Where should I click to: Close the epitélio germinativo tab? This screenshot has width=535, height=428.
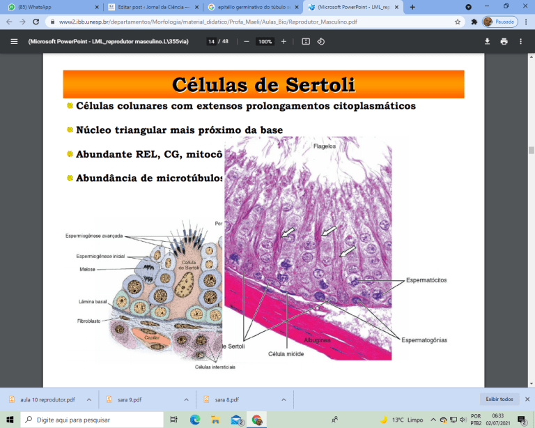pyautogui.click(x=297, y=7)
